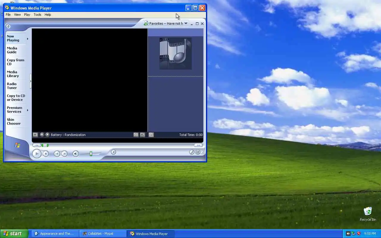Click the Stop playback button
The image size is (381, 238).
[46, 154]
